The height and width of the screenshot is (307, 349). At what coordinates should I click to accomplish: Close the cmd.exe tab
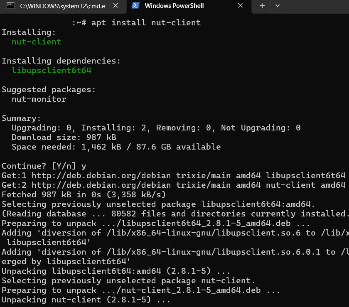click(x=116, y=6)
